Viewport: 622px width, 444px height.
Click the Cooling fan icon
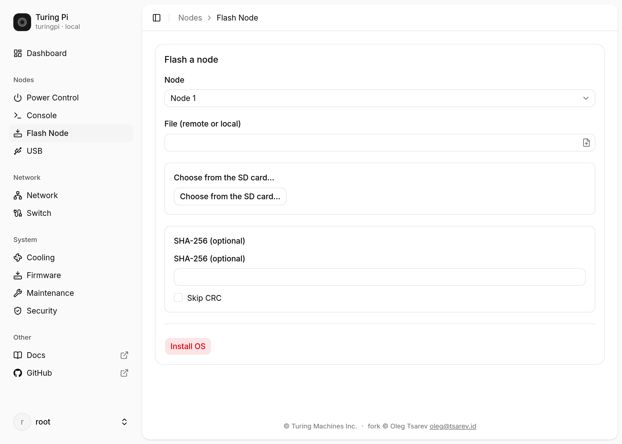pyautogui.click(x=18, y=258)
